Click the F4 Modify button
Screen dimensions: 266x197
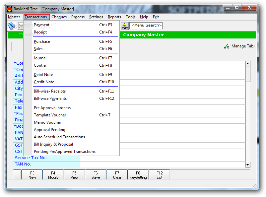pos(53,175)
